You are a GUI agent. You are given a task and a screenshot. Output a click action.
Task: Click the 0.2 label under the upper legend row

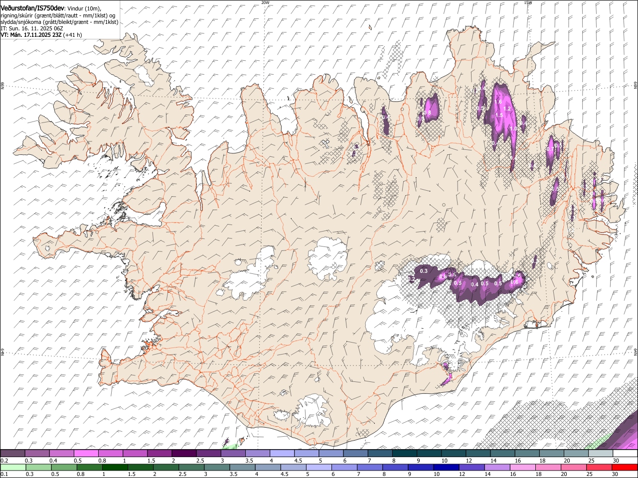3,461
